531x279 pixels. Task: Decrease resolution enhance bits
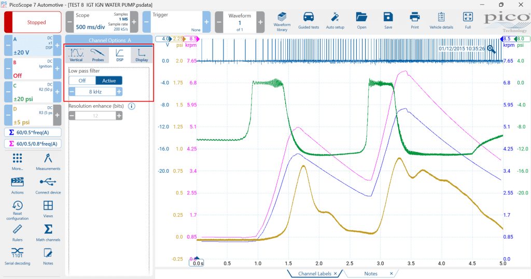72,116
